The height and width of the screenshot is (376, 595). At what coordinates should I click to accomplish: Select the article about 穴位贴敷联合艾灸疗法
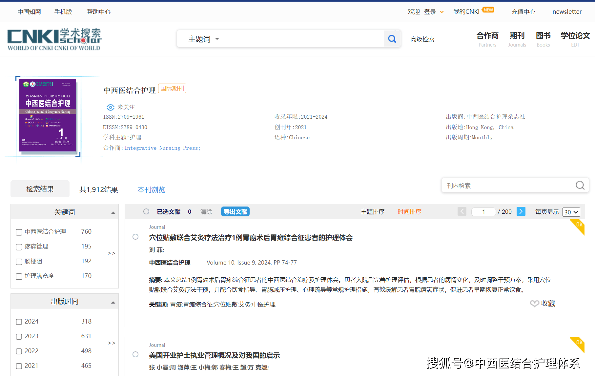coord(135,237)
